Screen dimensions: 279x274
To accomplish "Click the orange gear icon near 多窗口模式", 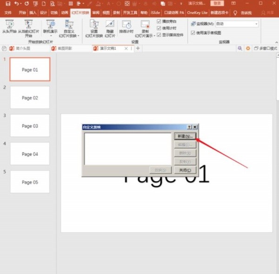I will click(x=248, y=48).
